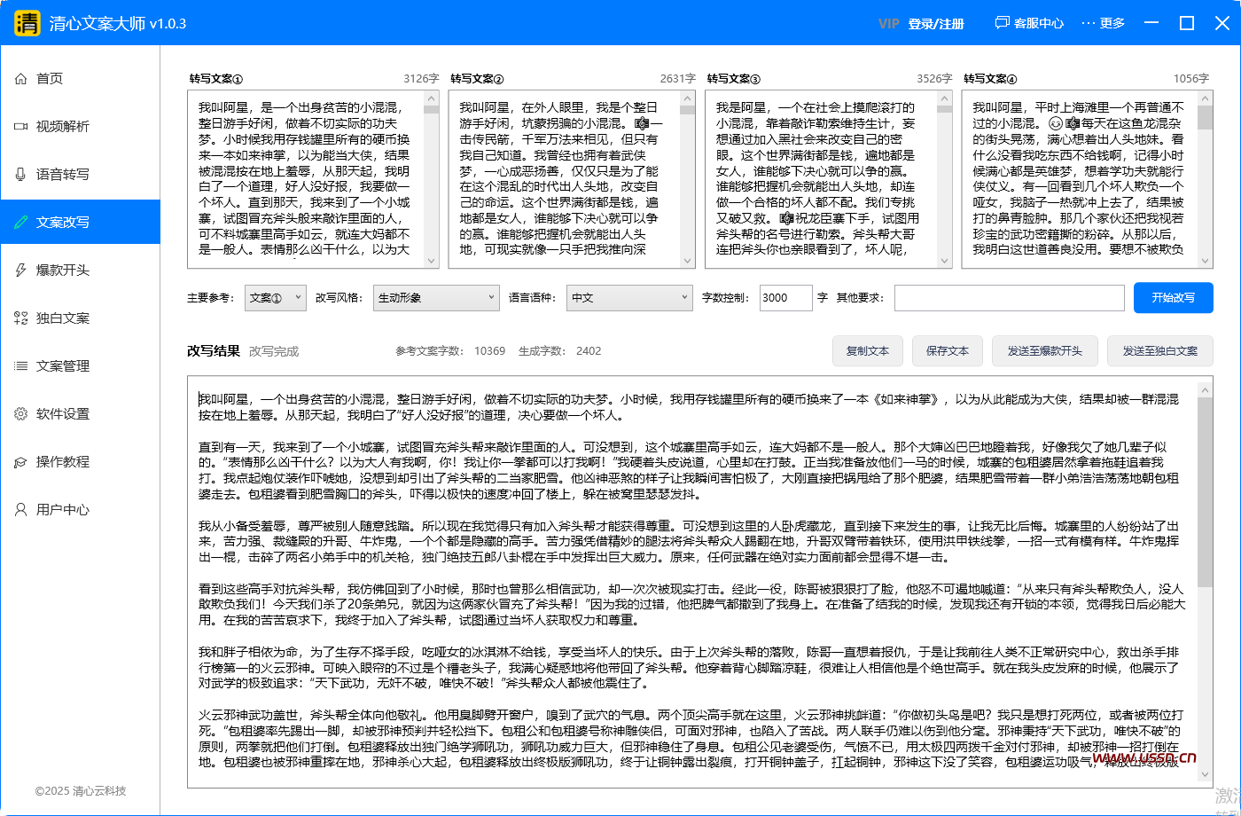Open the 主要参考 reference dropdown
This screenshot has width=1241, height=816.
coord(275,298)
